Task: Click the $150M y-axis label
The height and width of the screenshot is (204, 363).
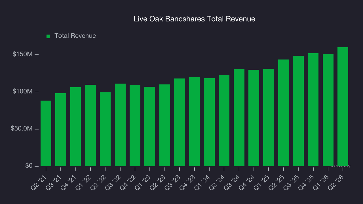Action: coord(22,54)
